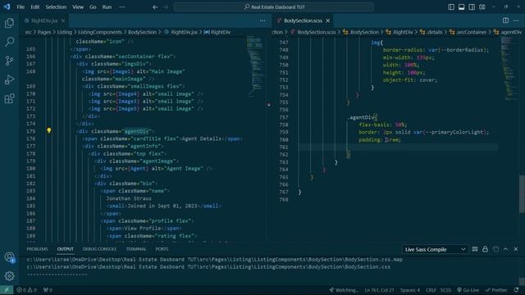Switch to the Debug Console tab
Image resolution: width=525 pixels, height=295 pixels.
point(99,249)
